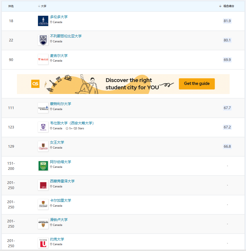Image resolution: width=246 pixels, height=251 pixels.
Task: Click the rank 129 cell
Action: (11, 147)
